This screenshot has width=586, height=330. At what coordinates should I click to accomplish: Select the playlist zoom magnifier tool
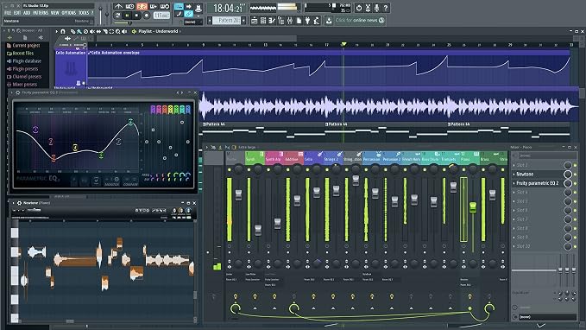tap(118, 31)
